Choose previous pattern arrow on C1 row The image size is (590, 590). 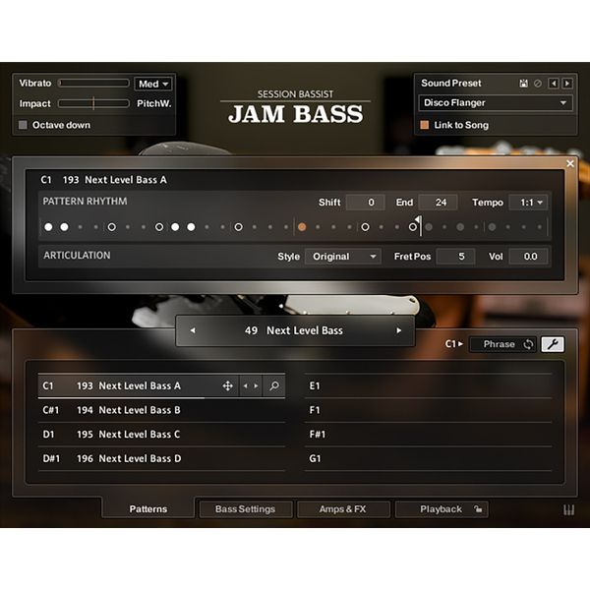coord(246,385)
